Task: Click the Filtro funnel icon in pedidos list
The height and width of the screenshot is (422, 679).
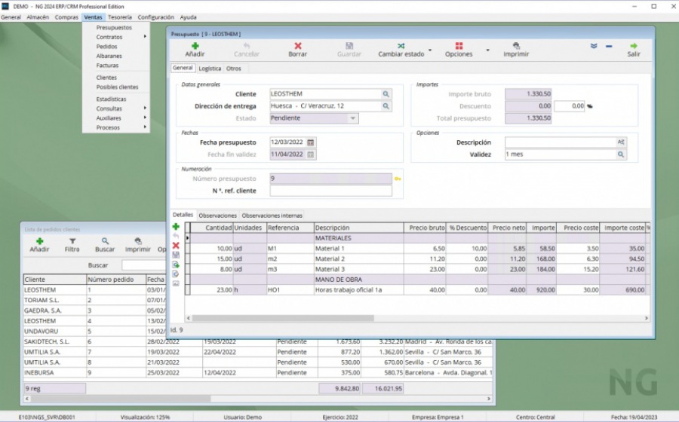Action: 72,241
